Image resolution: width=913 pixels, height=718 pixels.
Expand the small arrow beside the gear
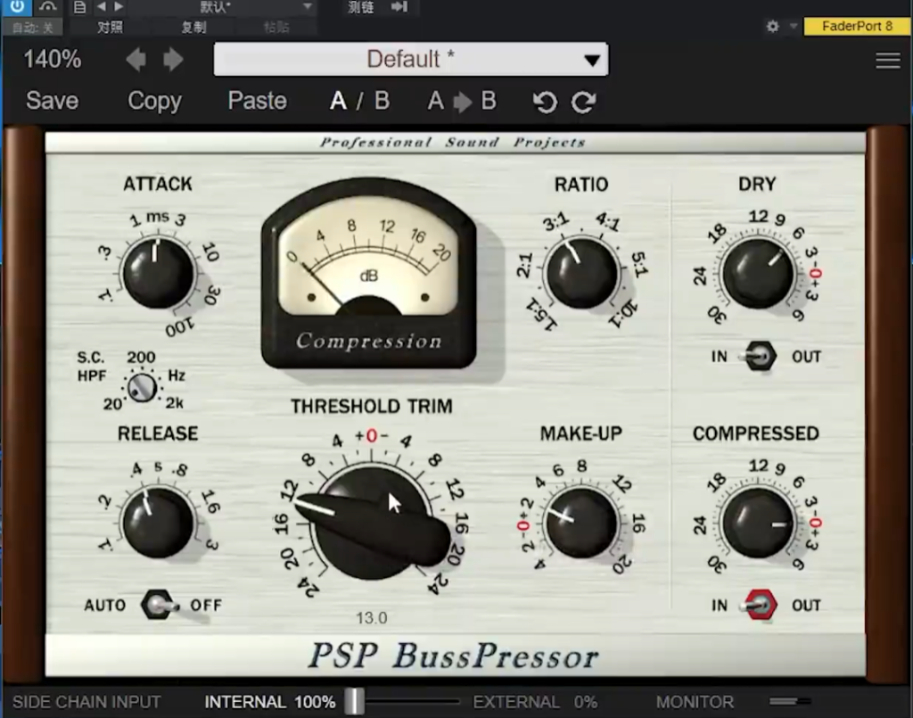coord(793,26)
